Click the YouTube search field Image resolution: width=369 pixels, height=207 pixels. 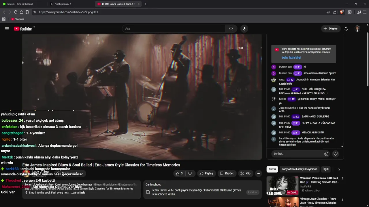pos(174,28)
